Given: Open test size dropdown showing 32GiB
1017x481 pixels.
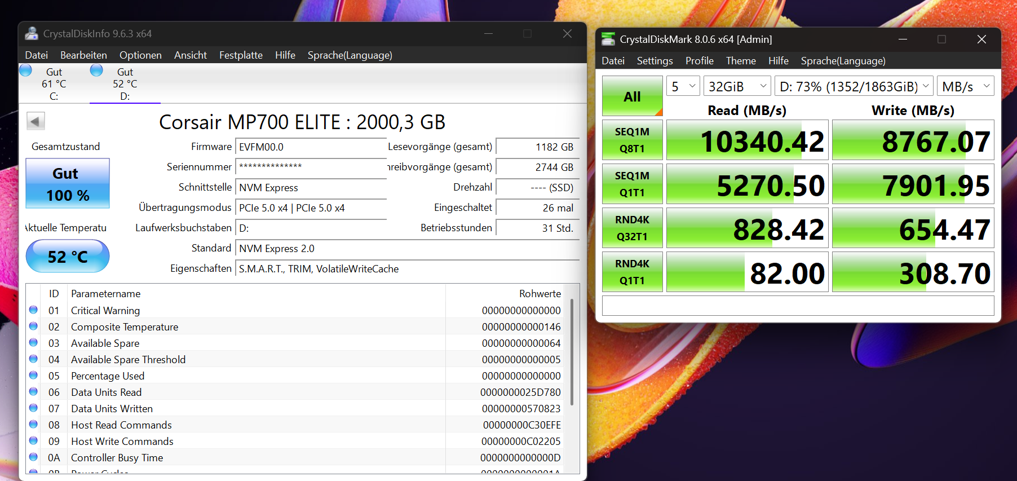Looking at the screenshot, I should pyautogui.click(x=737, y=86).
